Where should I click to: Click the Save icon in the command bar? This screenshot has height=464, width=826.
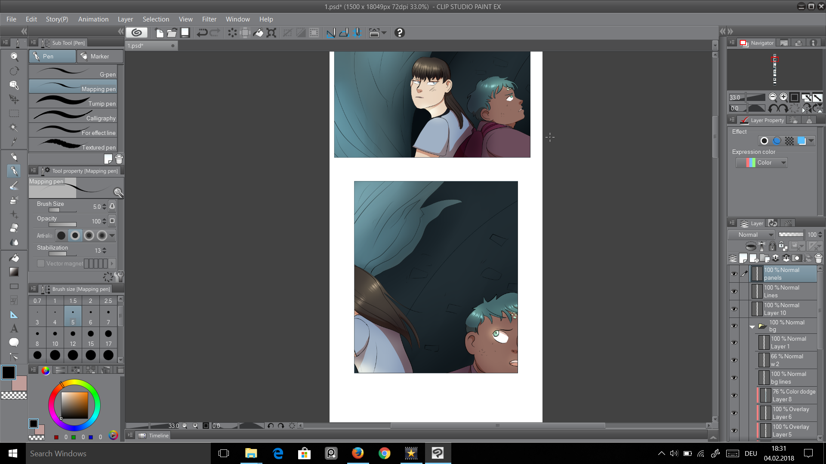pyautogui.click(x=185, y=33)
